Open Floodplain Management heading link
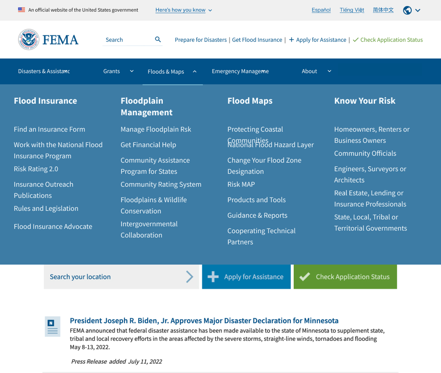This screenshot has height=373, width=441. click(x=146, y=106)
